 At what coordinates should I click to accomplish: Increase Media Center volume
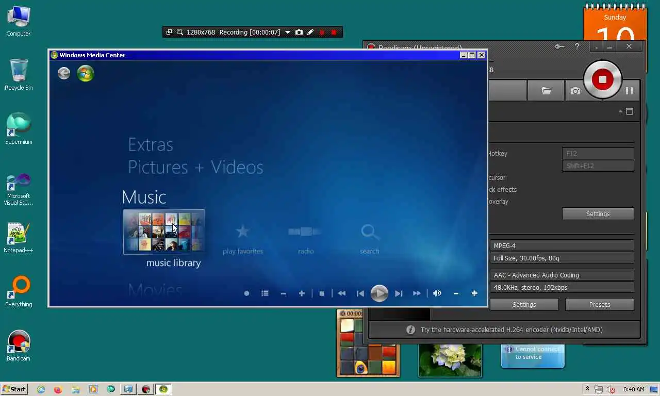474,293
